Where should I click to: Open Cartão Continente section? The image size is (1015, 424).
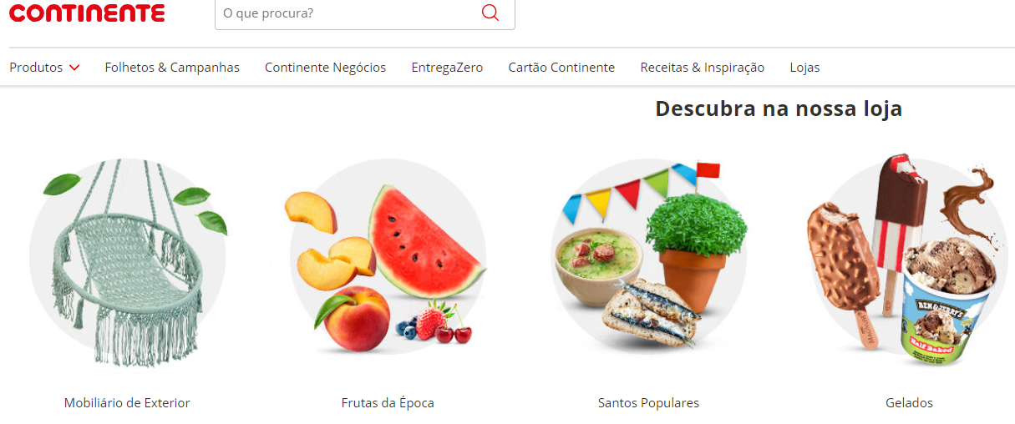pos(561,68)
